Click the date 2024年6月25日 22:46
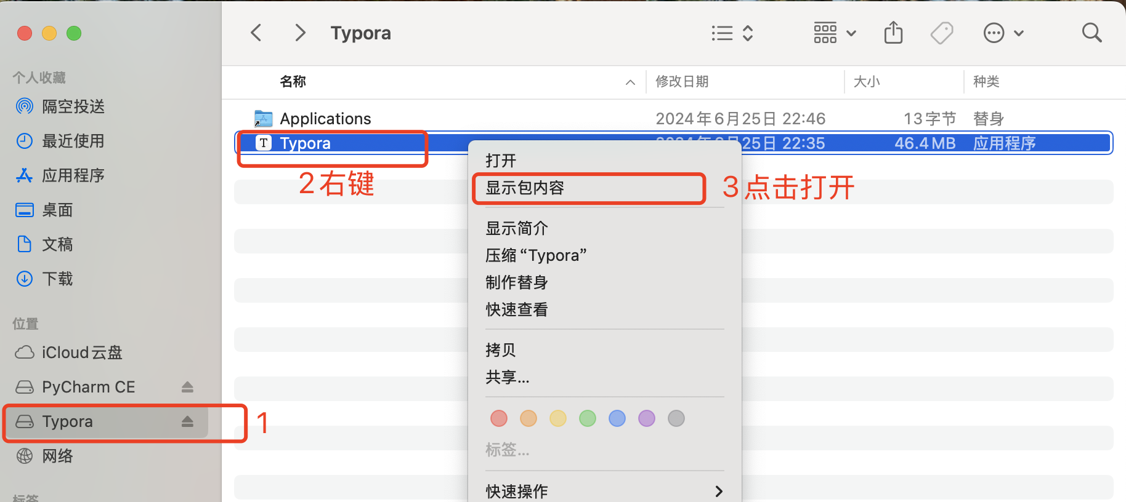 click(740, 118)
